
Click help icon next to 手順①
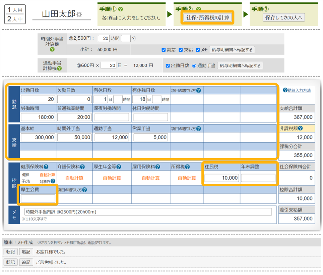point(121,9)
